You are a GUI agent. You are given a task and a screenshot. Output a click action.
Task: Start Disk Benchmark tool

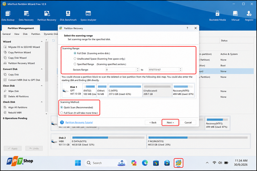(68, 16)
